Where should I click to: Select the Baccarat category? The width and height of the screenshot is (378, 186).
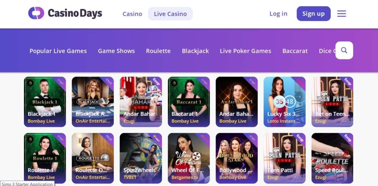295,51
